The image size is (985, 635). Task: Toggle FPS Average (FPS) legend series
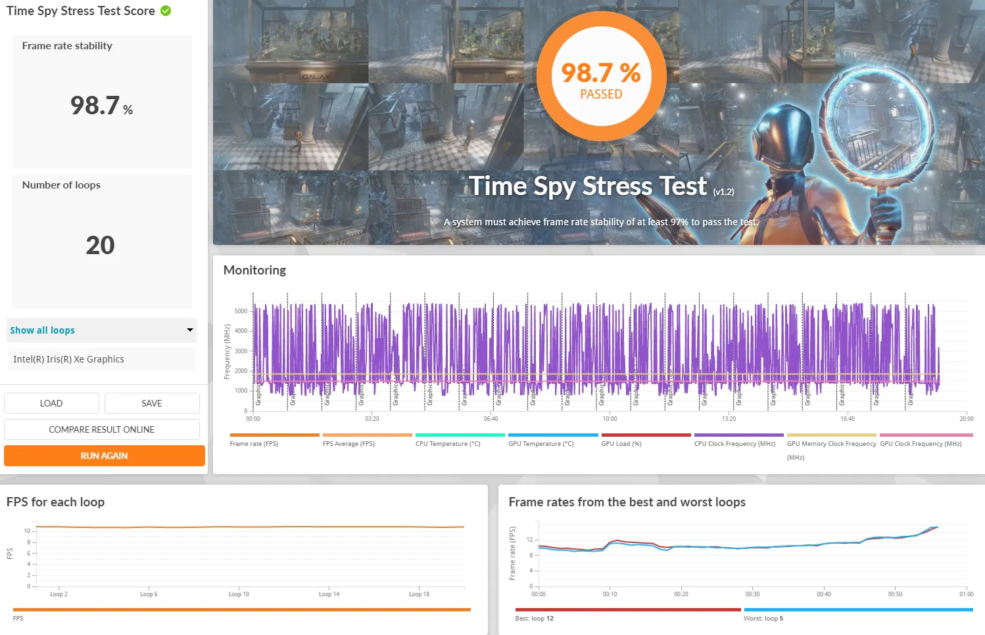367,440
